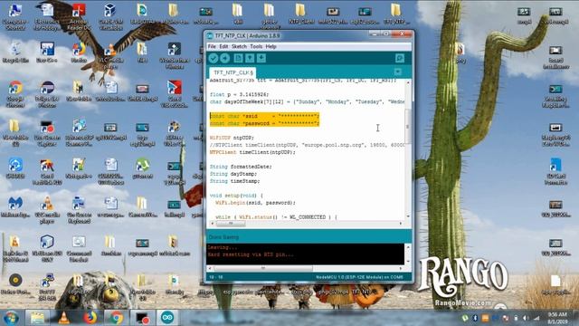This screenshot has height=326, width=579.
Task: Click the screen recorder taskbar icon
Action: coord(142,318)
